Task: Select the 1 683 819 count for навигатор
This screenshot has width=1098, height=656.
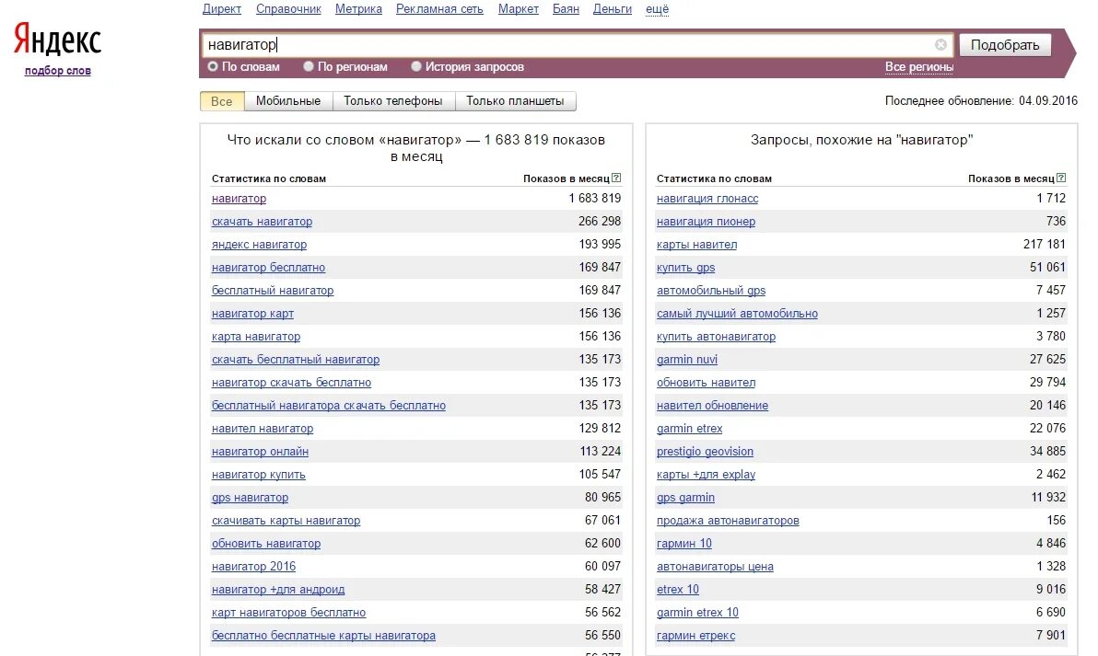Action: coord(594,199)
